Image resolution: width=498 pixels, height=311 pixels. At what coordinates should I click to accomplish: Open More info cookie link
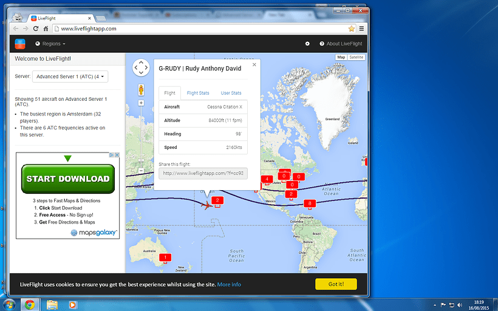(x=229, y=284)
